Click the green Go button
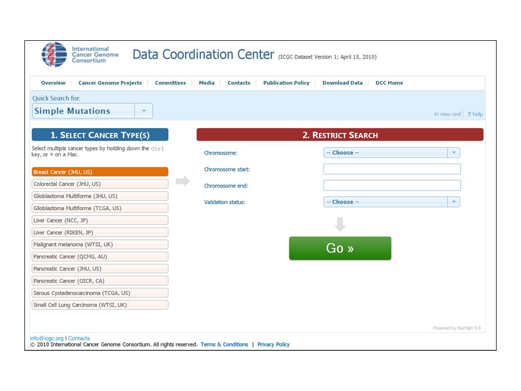 point(340,248)
